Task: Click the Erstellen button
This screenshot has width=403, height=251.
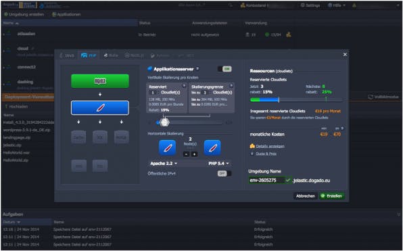Action: pos(332,196)
